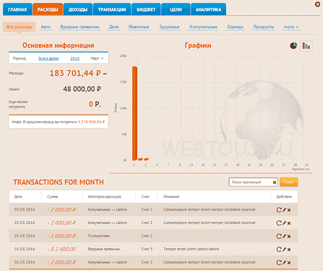Delete the Путешествия transaction
The height and width of the screenshot is (271, 323).
[x=289, y=237]
